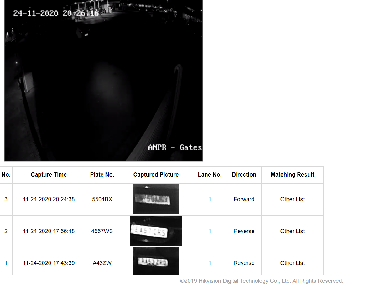Click plate number 4557WS in the table
Image resolution: width=375 pixels, height=289 pixels.
(102, 231)
